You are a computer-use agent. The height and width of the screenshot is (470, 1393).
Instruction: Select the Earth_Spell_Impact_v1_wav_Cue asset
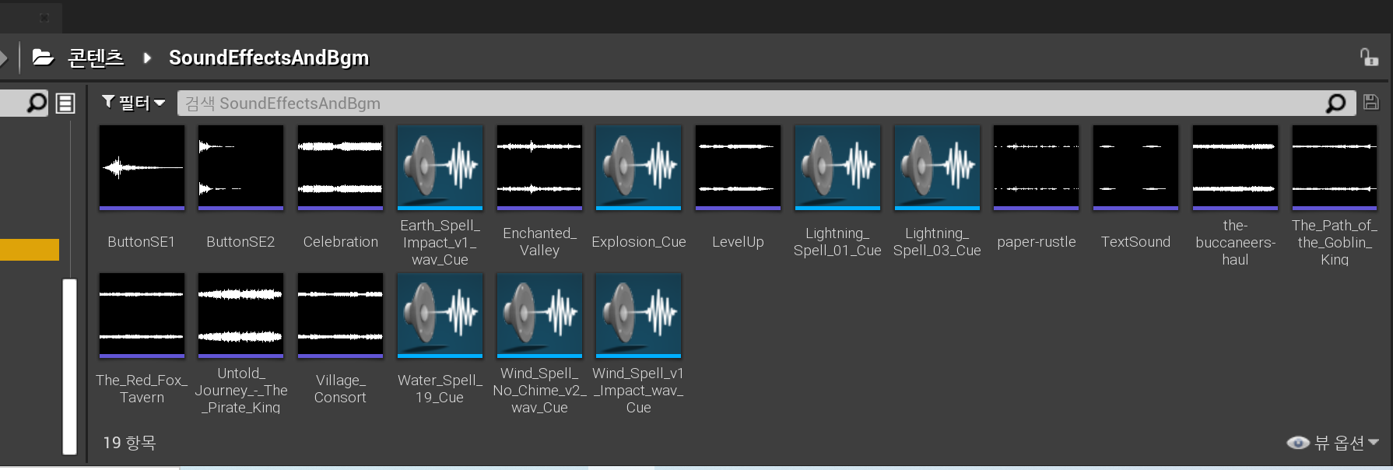440,167
